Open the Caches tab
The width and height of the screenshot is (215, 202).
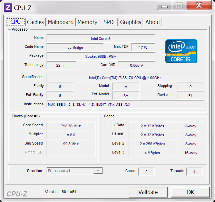36,22
